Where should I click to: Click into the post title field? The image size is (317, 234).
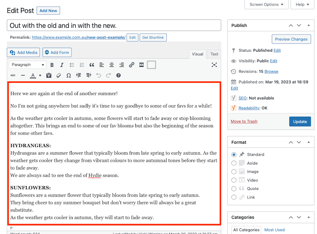click(114, 25)
